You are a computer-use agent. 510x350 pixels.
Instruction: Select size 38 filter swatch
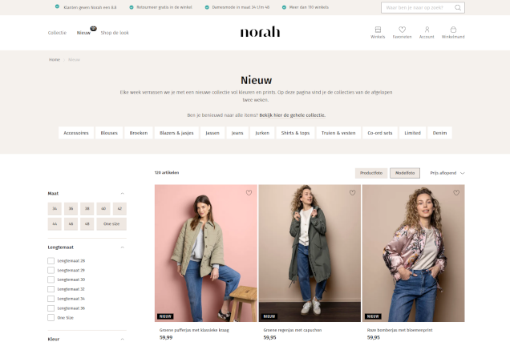pyautogui.click(x=87, y=208)
